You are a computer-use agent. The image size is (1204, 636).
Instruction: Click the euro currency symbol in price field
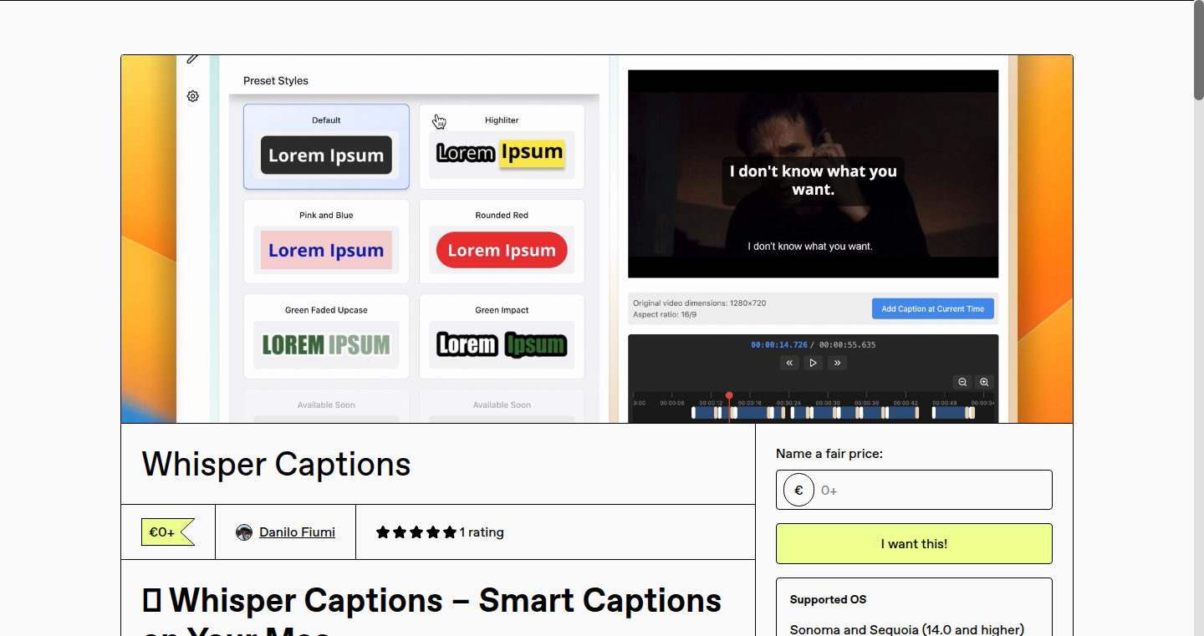coord(798,490)
